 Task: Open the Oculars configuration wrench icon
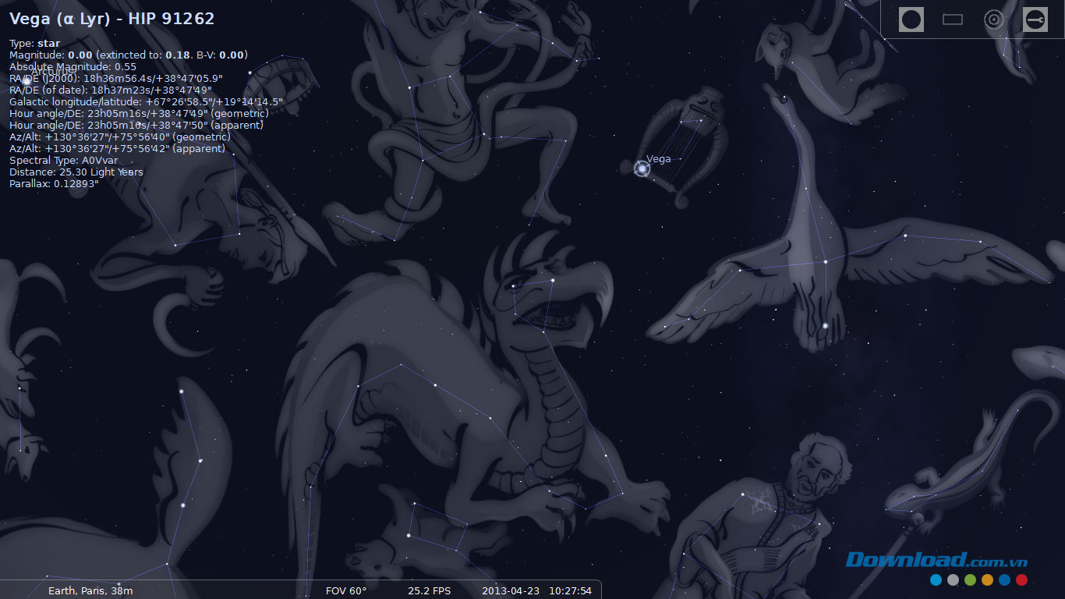1035,19
